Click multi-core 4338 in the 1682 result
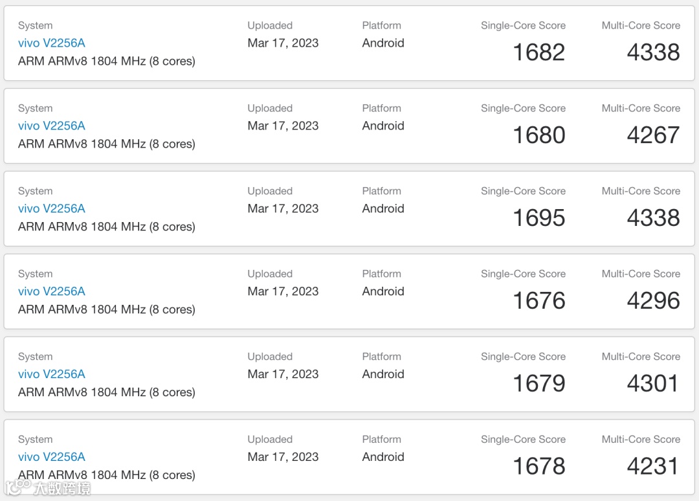The width and height of the screenshot is (699, 501). pyautogui.click(x=653, y=52)
